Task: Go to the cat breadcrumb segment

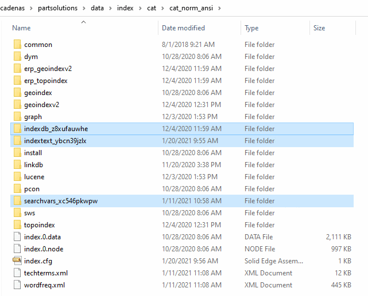Action: (152, 9)
